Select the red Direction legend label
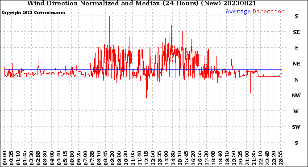This screenshot has width=308, height=167. (269, 12)
